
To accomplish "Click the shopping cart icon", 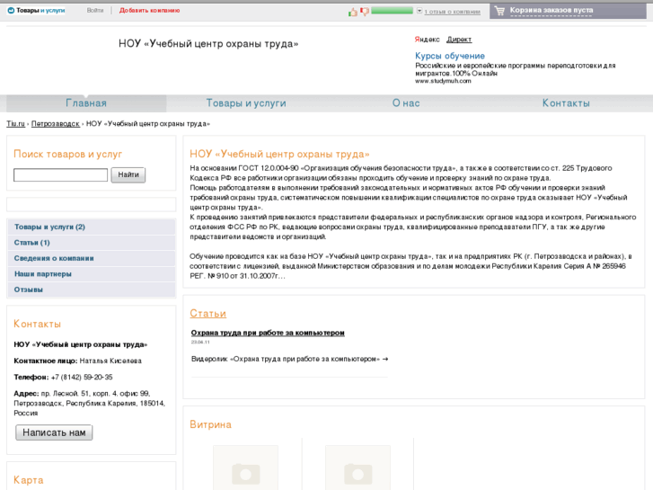I will (500, 11).
